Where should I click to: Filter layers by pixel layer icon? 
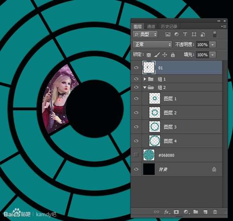click(x=168, y=34)
